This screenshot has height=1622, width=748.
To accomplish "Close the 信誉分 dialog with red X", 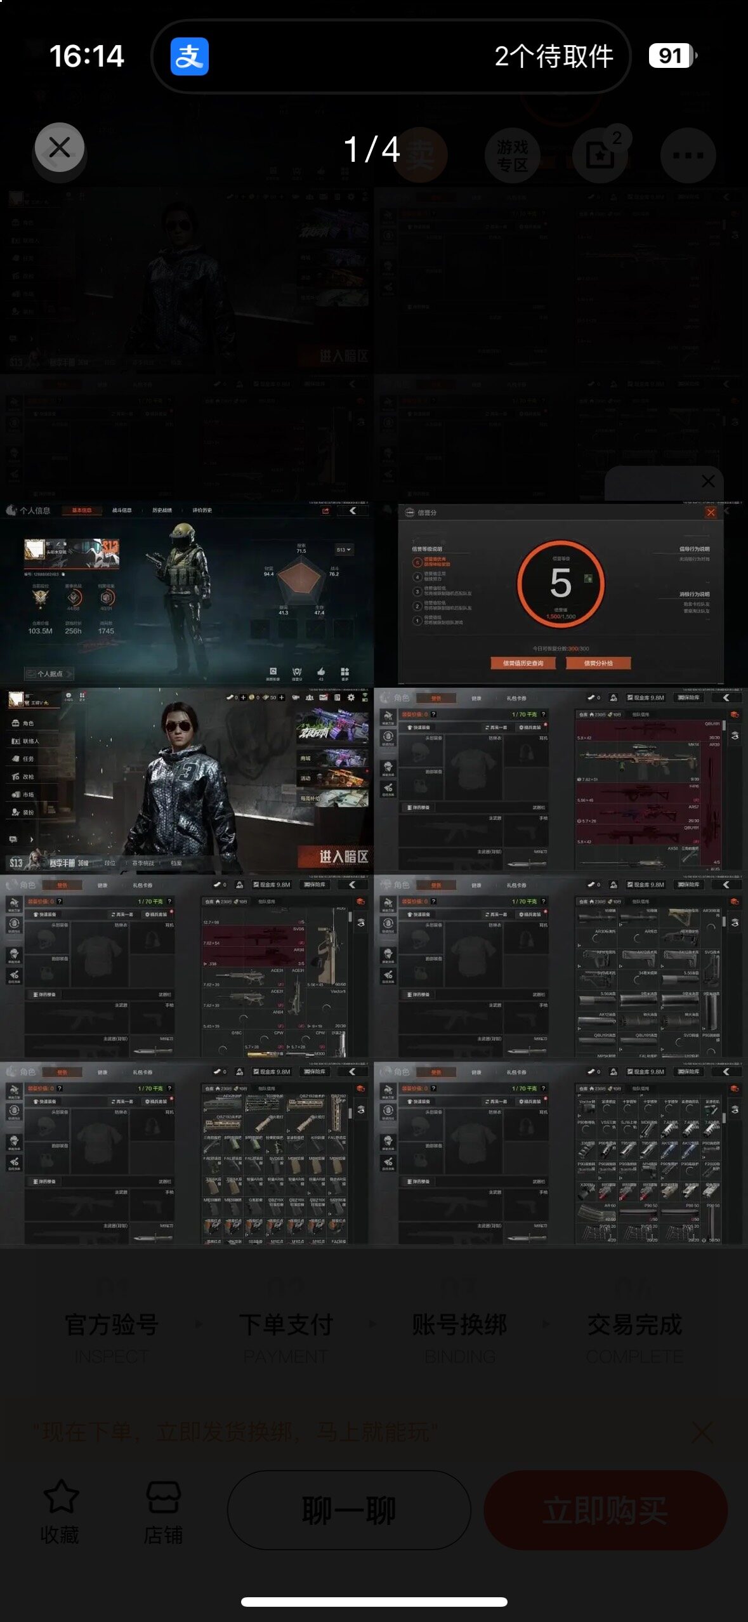I will 711,512.
